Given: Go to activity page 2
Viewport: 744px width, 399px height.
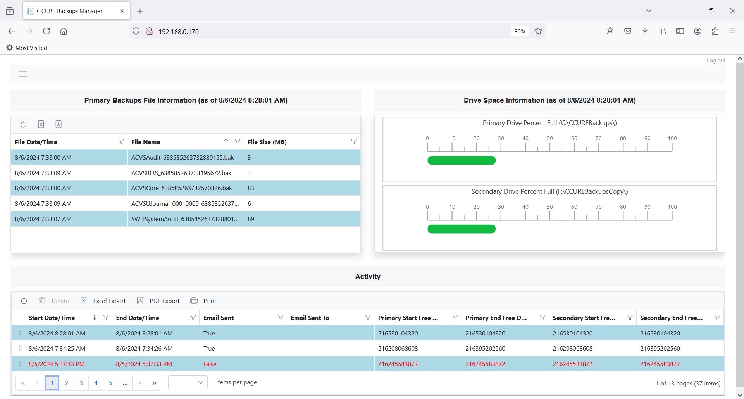Looking at the screenshot, I should pos(67,383).
